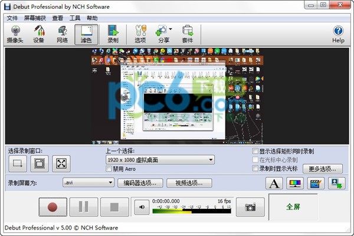354x236 pixels.
Task: Toggle 录制时显示光标 checkbox
Action: 255,168
